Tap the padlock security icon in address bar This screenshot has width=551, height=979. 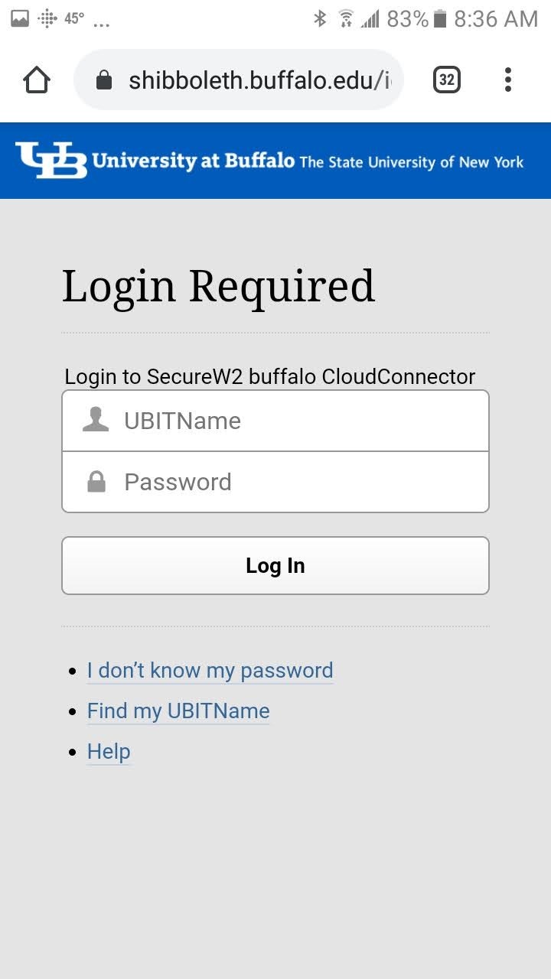(104, 80)
